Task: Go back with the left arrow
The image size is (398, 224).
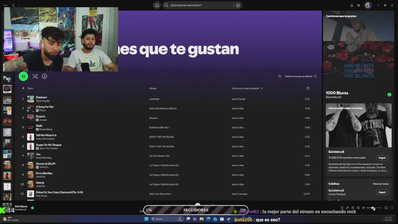Action: tap(13, 5)
